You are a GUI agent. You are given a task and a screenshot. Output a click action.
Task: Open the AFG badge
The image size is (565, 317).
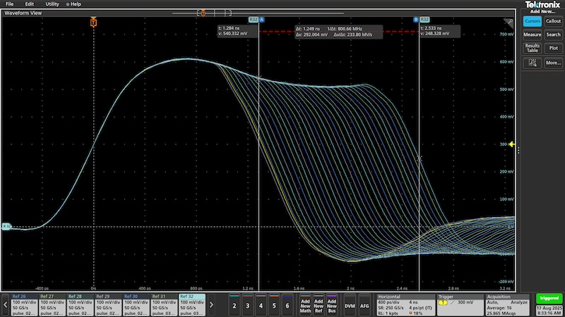tap(364, 306)
